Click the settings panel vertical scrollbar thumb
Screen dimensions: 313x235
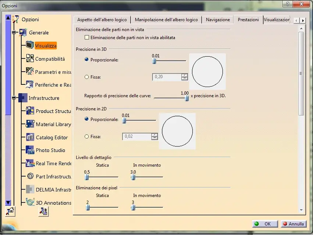tap(301, 73)
